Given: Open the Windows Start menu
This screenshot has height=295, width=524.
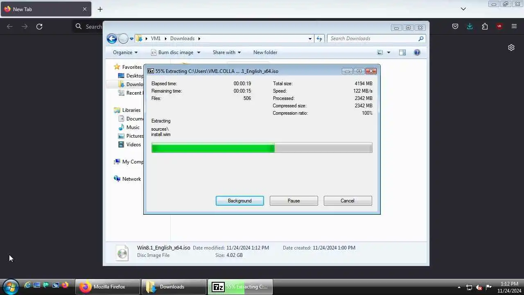Looking at the screenshot, I should point(10,286).
